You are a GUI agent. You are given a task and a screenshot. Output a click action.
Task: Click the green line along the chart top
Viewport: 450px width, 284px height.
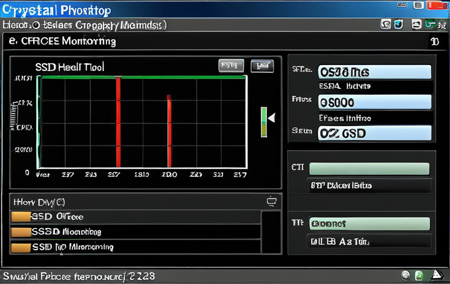click(x=143, y=77)
